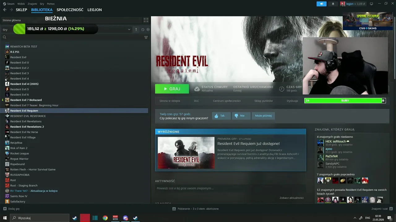Show recent activity clock icon
Viewport: 396px width, 222px height.
(x=143, y=30)
